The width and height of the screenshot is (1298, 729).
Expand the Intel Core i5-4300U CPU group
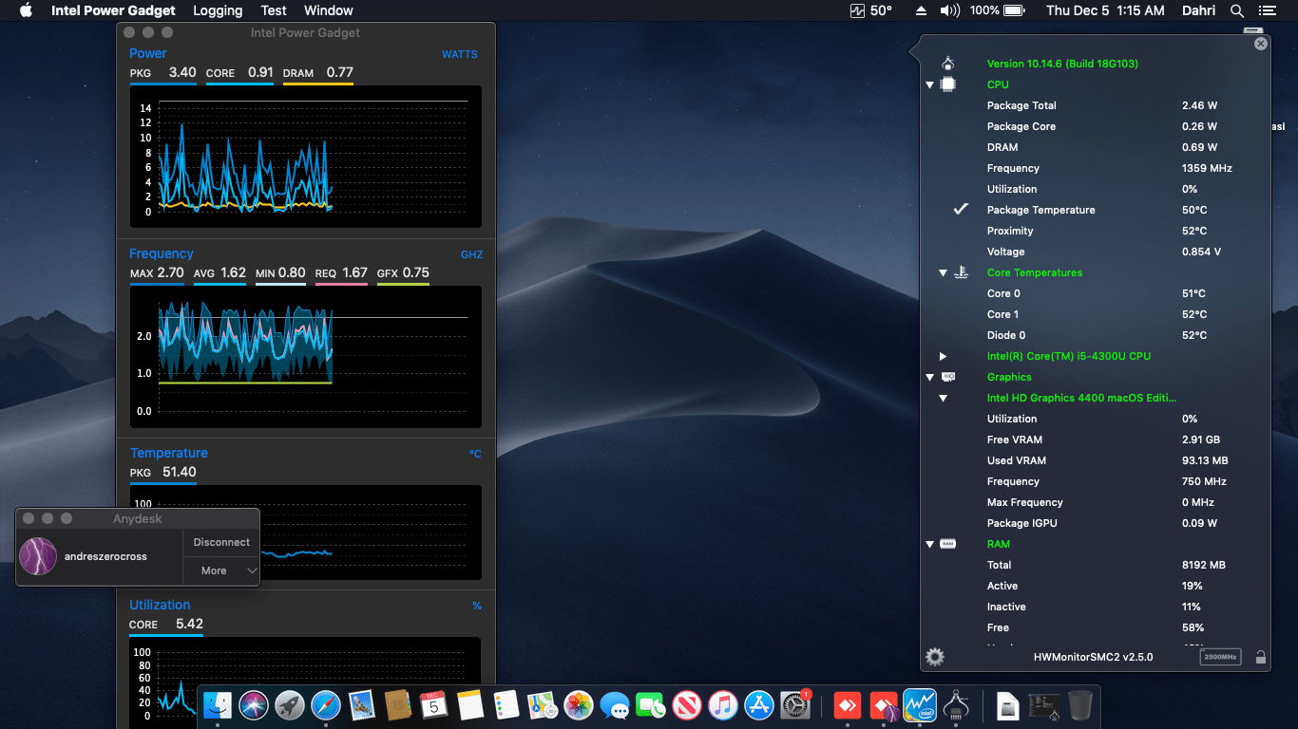pos(943,356)
